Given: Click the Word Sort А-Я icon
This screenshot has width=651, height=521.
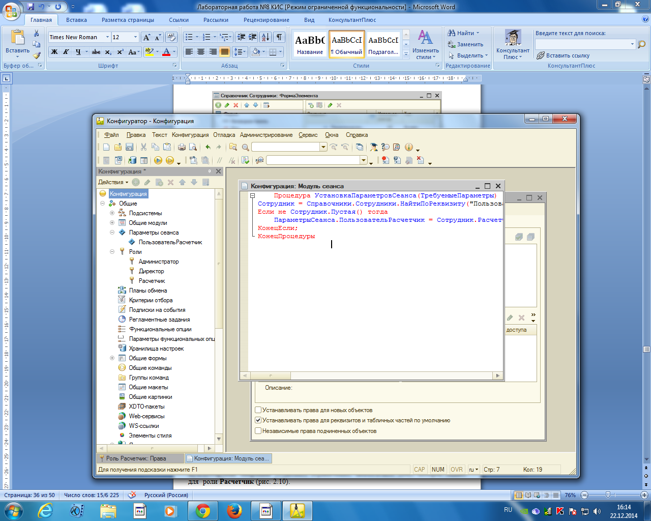Looking at the screenshot, I should coord(265,37).
